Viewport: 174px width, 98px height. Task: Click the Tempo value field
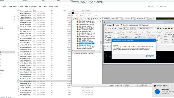click(119, 19)
